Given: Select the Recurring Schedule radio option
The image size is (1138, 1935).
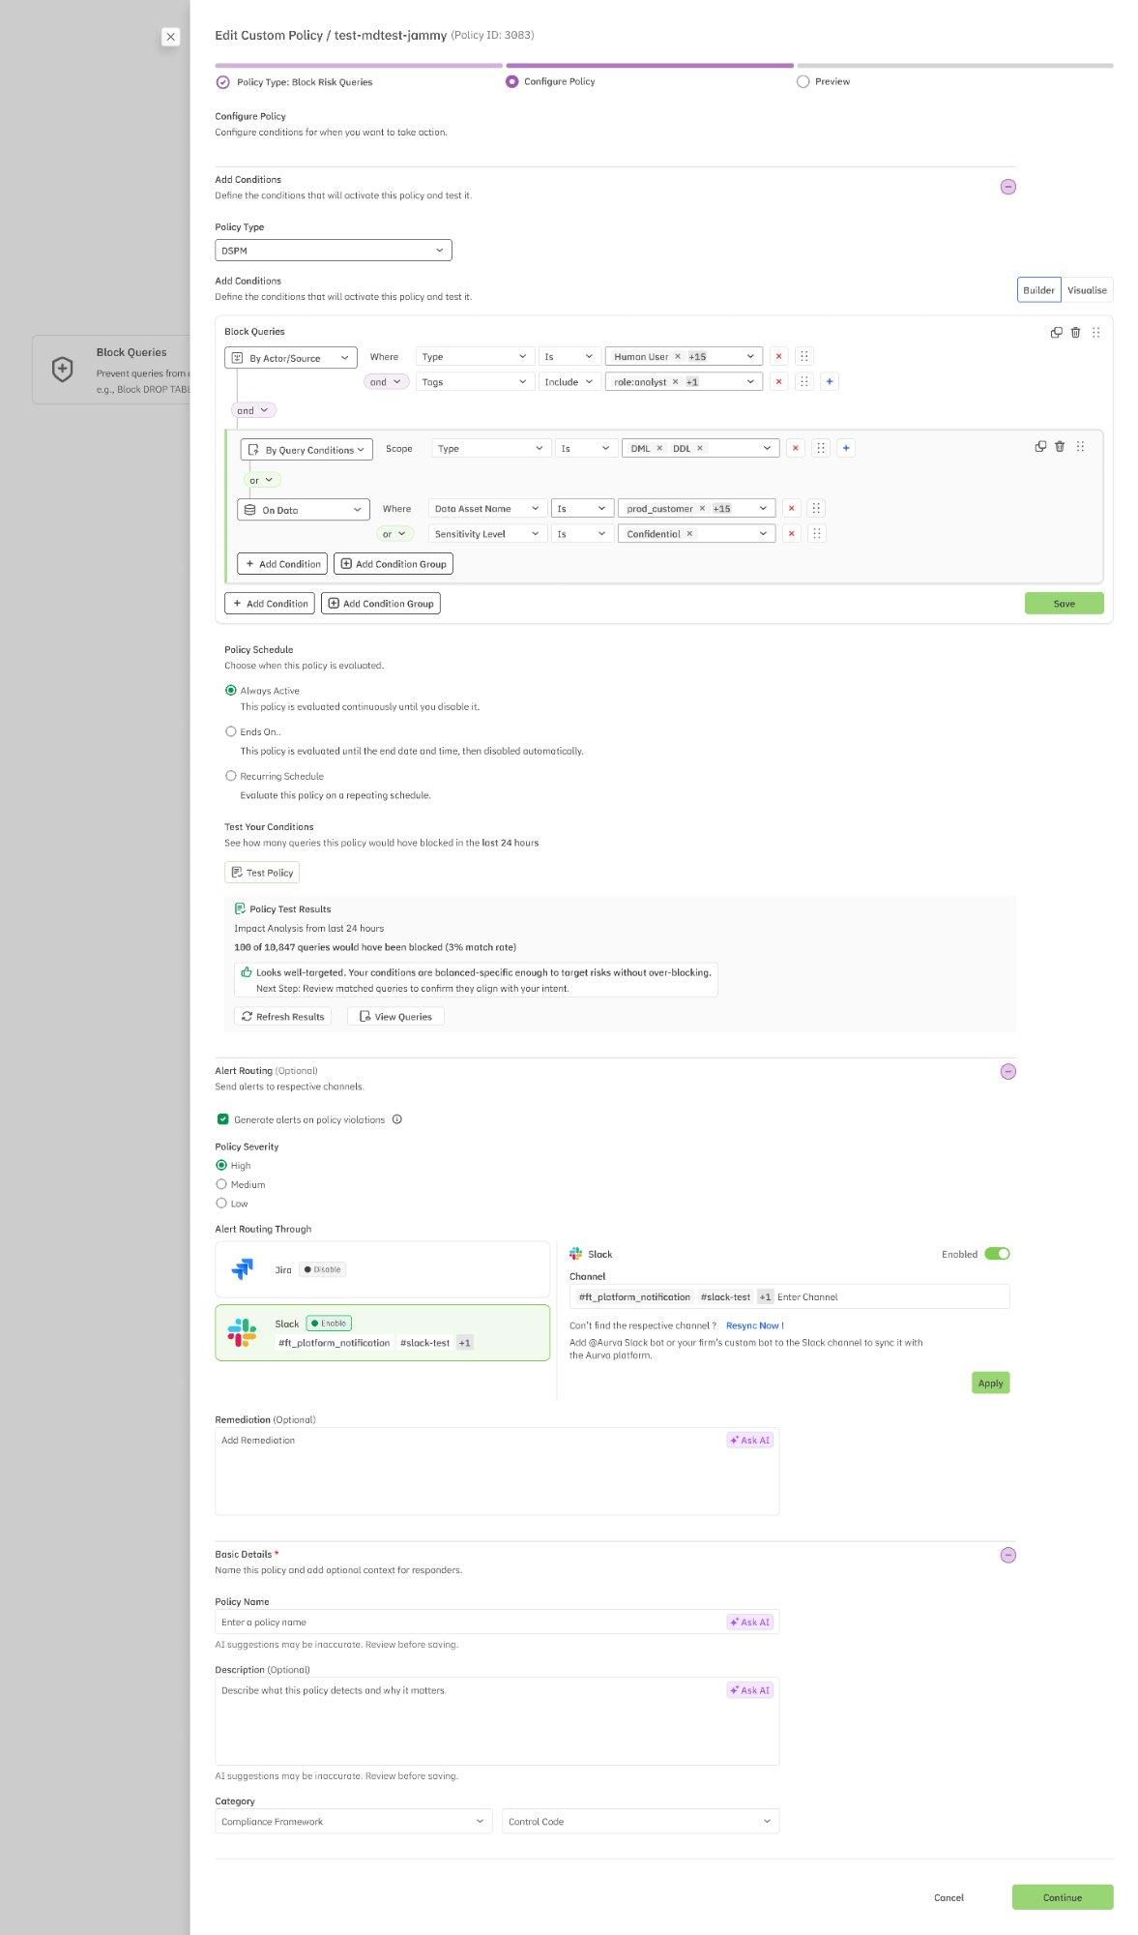Looking at the screenshot, I should (230, 776).
